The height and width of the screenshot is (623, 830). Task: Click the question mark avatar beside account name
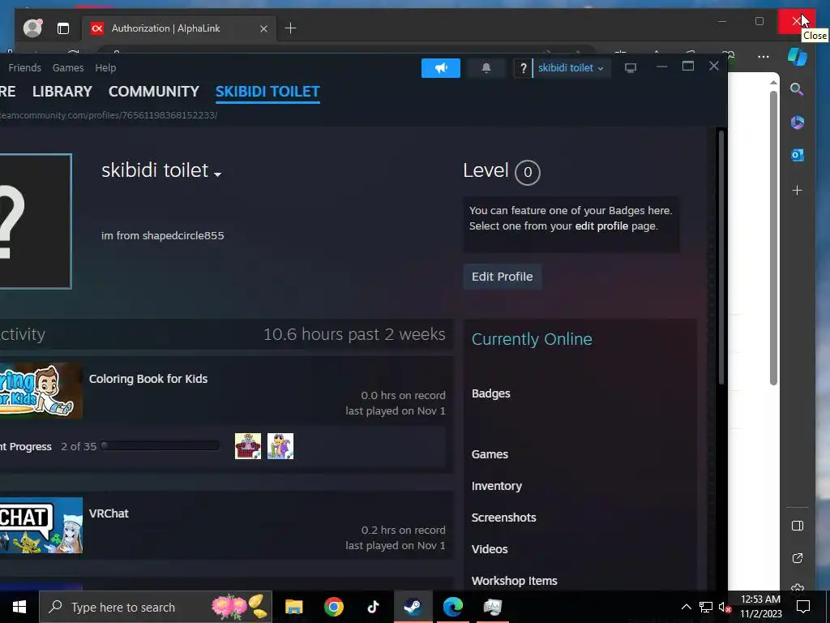pyautogui.click(x=523, y=68)
